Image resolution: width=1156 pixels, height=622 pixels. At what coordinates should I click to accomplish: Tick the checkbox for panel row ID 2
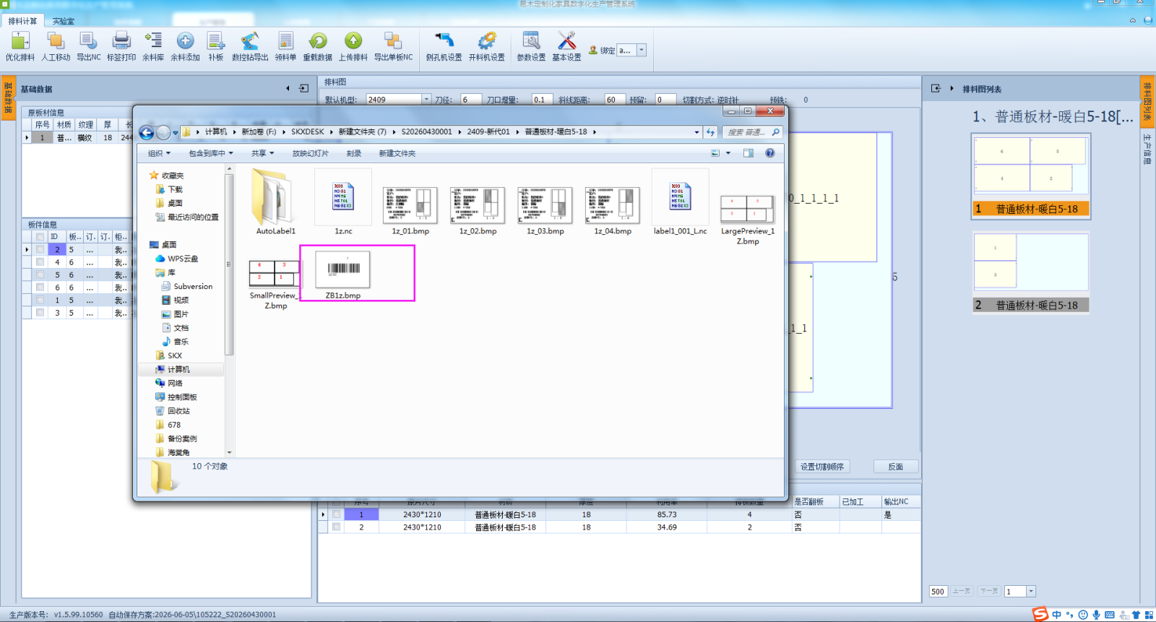(x=40, y=249)
